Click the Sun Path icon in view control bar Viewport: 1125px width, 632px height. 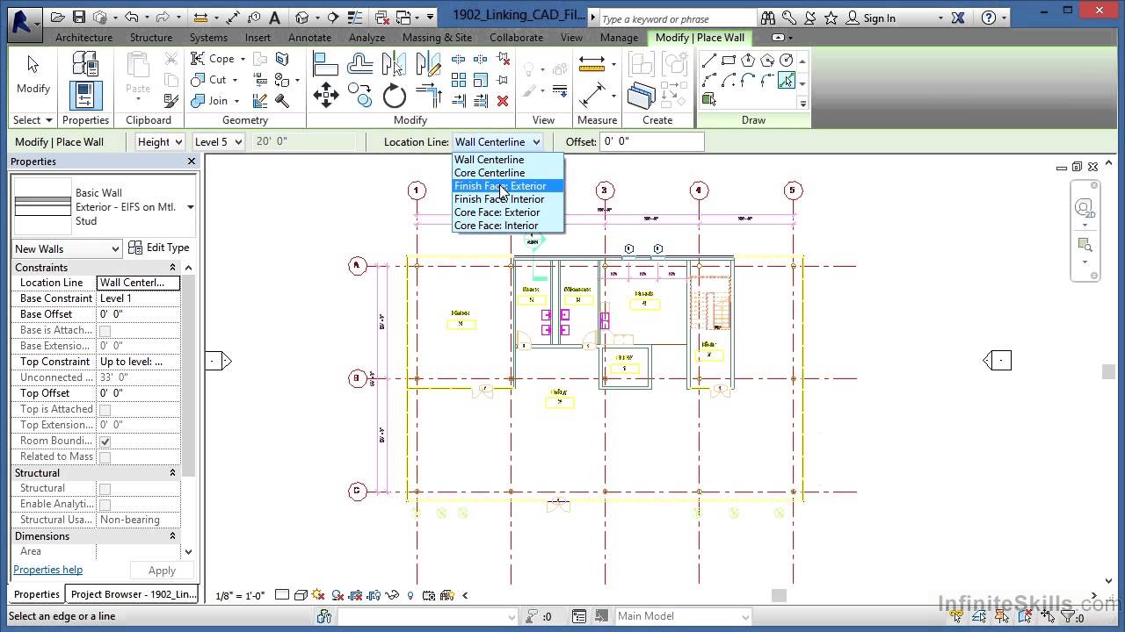point(318,595)
